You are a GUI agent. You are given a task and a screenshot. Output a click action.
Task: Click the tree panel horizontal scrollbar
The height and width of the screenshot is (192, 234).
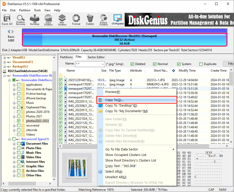tap(22, 183)
